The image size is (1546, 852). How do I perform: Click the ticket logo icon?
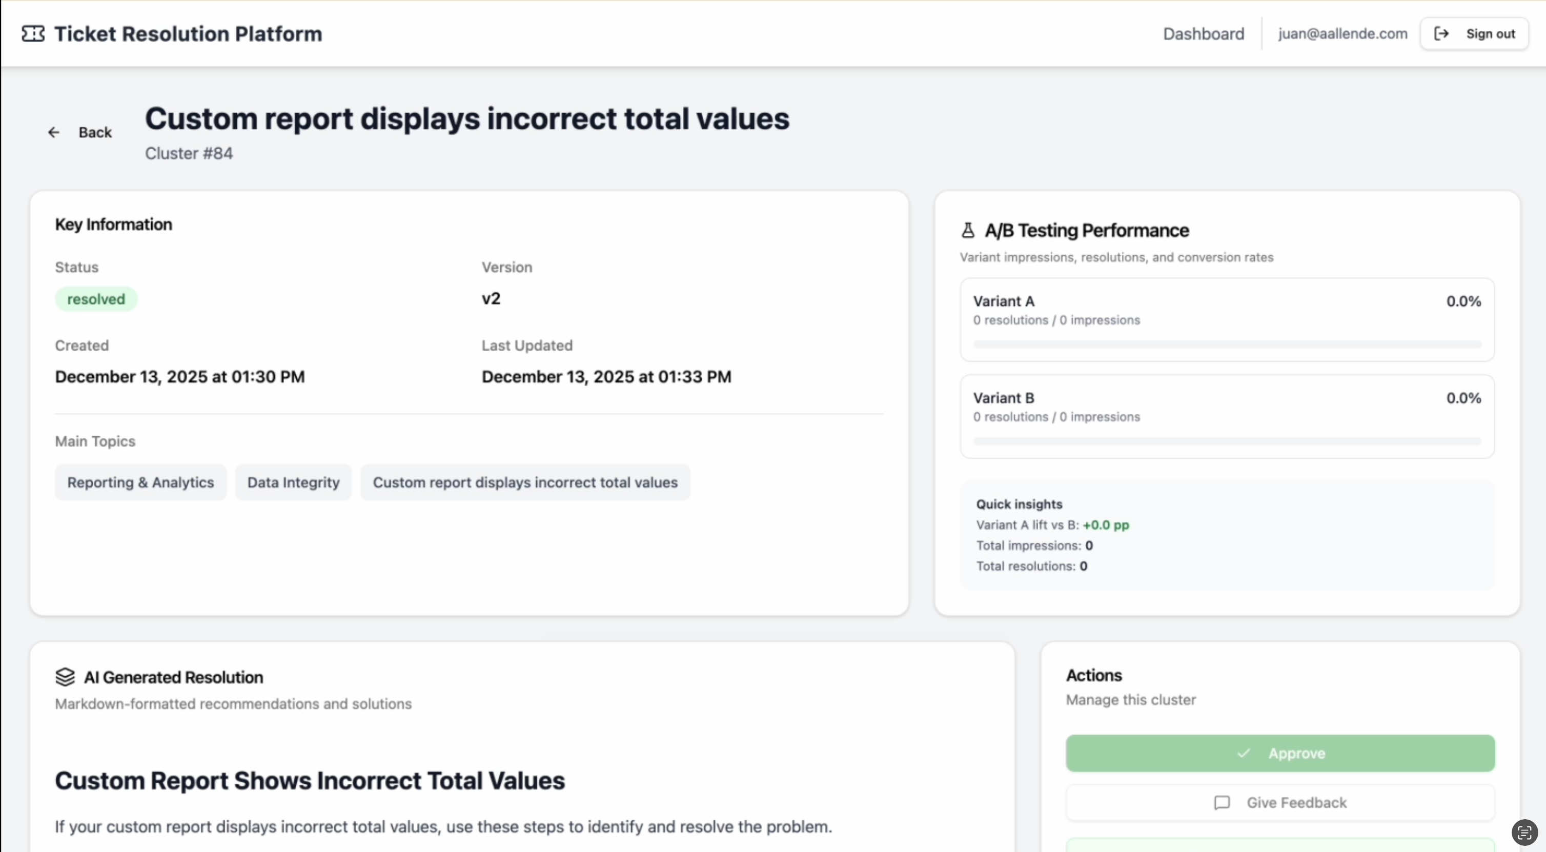[33, 34]
